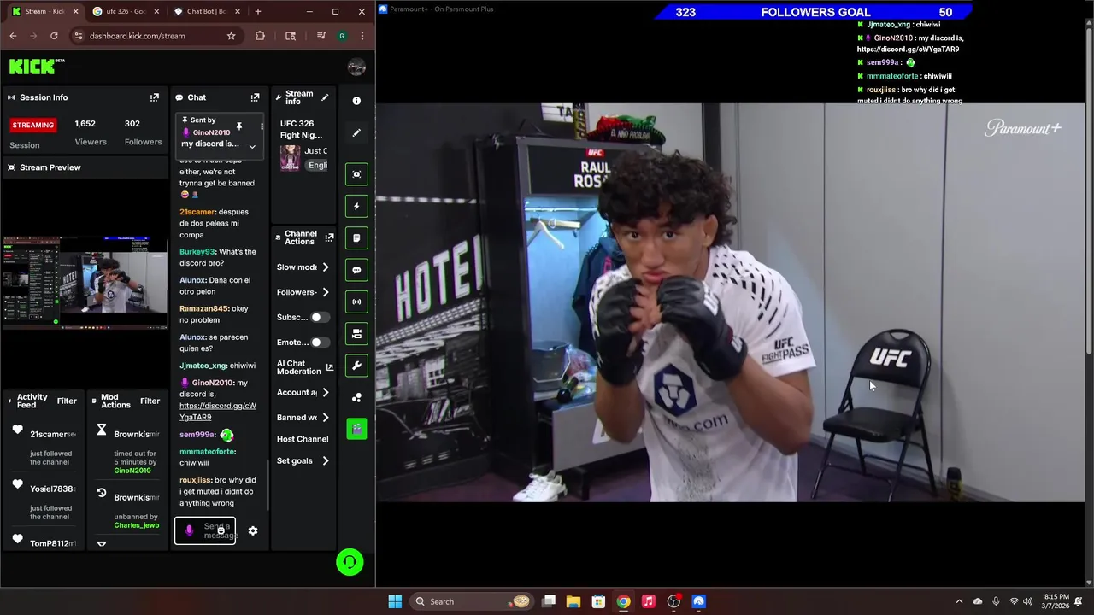Screen dimensions: 1094x615
Task: Toggle the Subscribers-only chat switch
Action: coord(320,317)
